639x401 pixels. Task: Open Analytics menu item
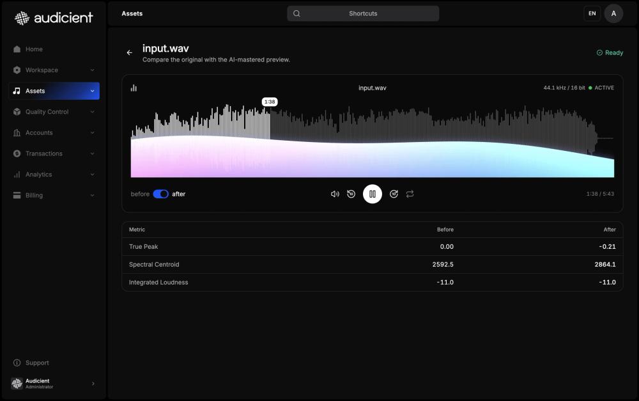(54, 174)
